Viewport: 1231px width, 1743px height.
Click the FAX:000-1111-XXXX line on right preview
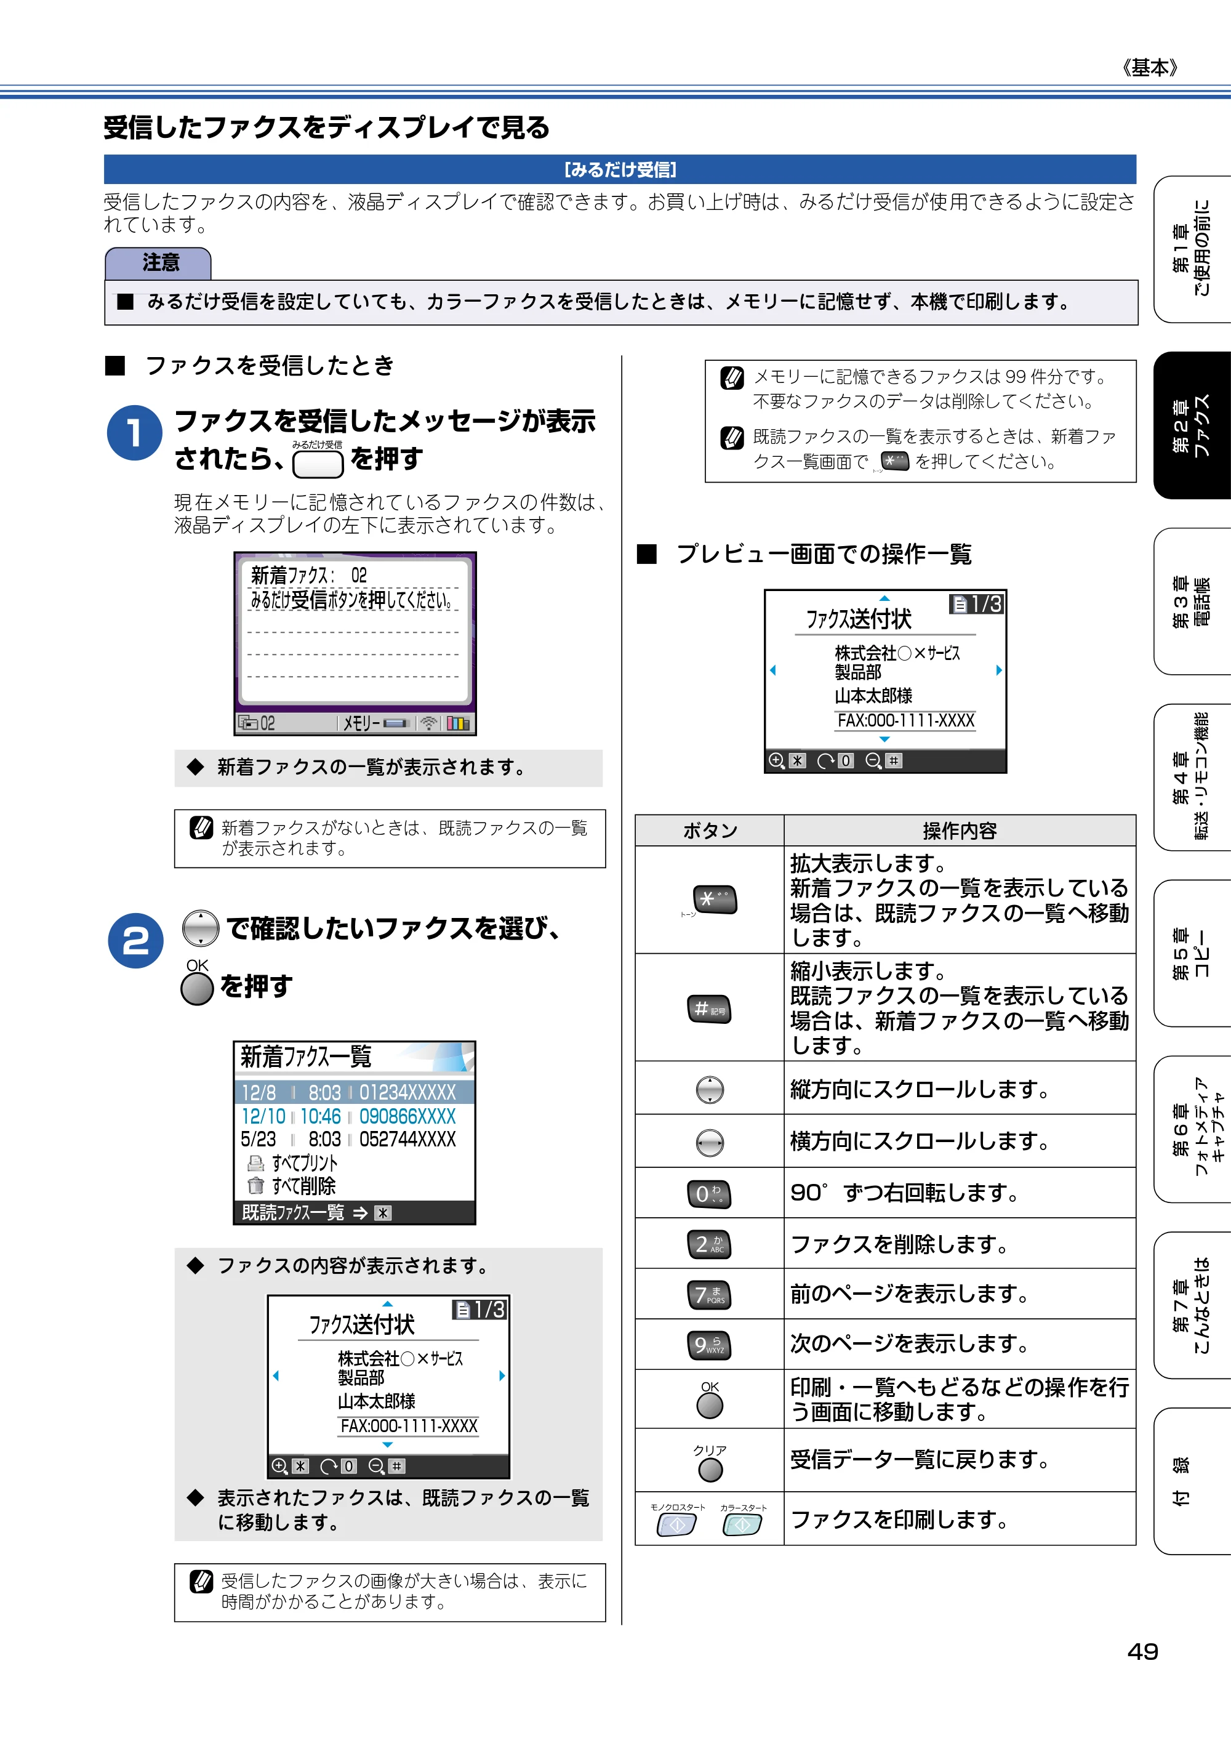tap(905, 720)
